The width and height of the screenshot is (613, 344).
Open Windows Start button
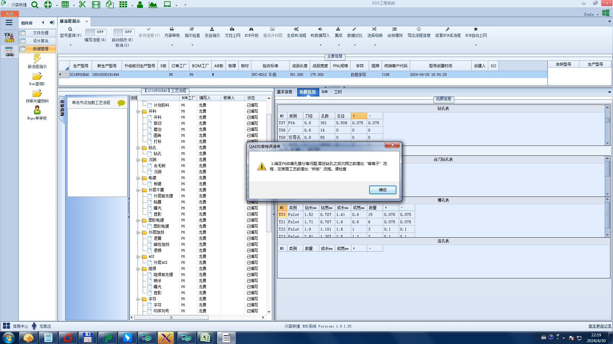[9, 338]
